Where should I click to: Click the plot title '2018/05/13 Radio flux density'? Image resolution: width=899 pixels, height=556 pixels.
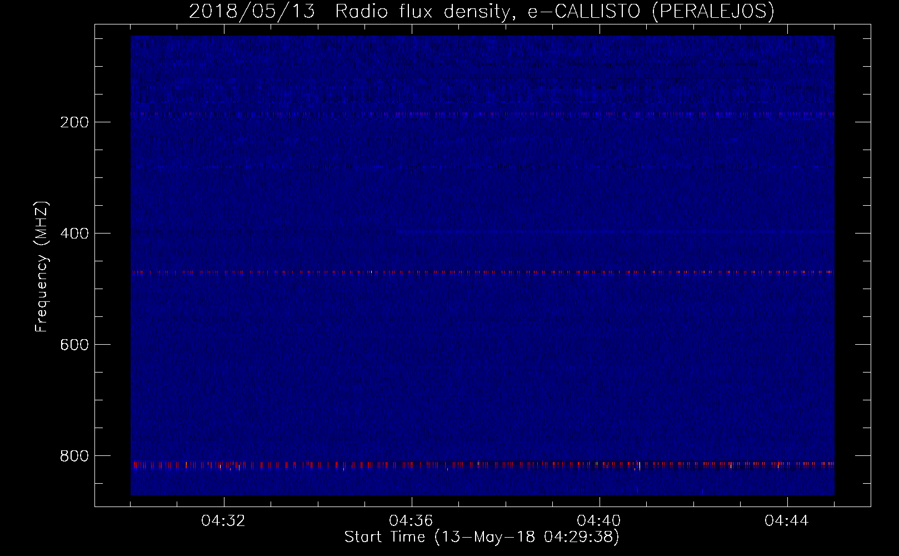click(482, 12)
